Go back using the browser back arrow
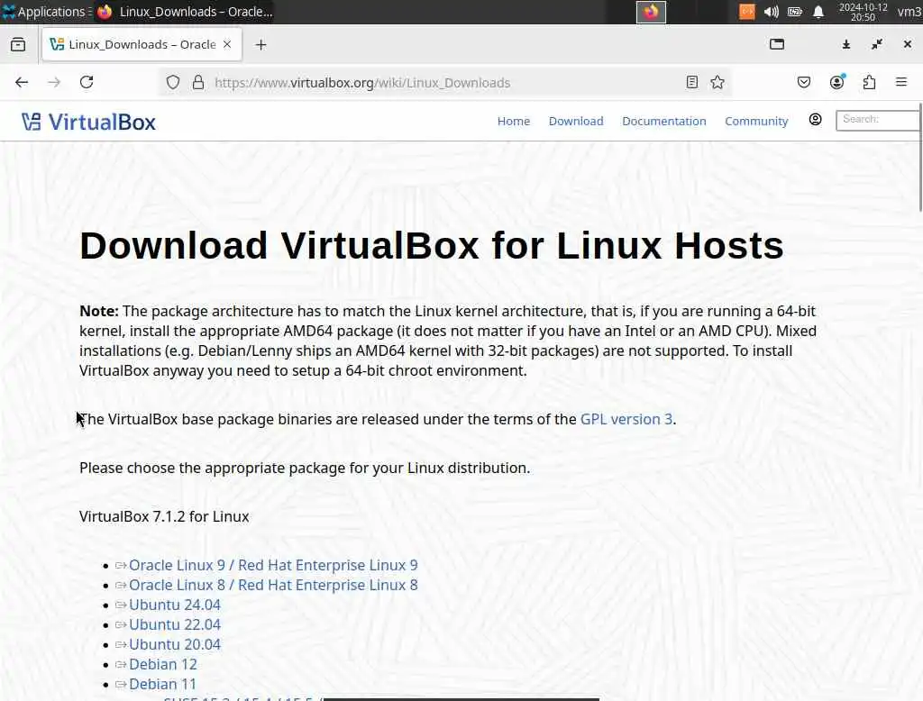The width and height of the screenshot is (923, 701). [x=22, y=82]
